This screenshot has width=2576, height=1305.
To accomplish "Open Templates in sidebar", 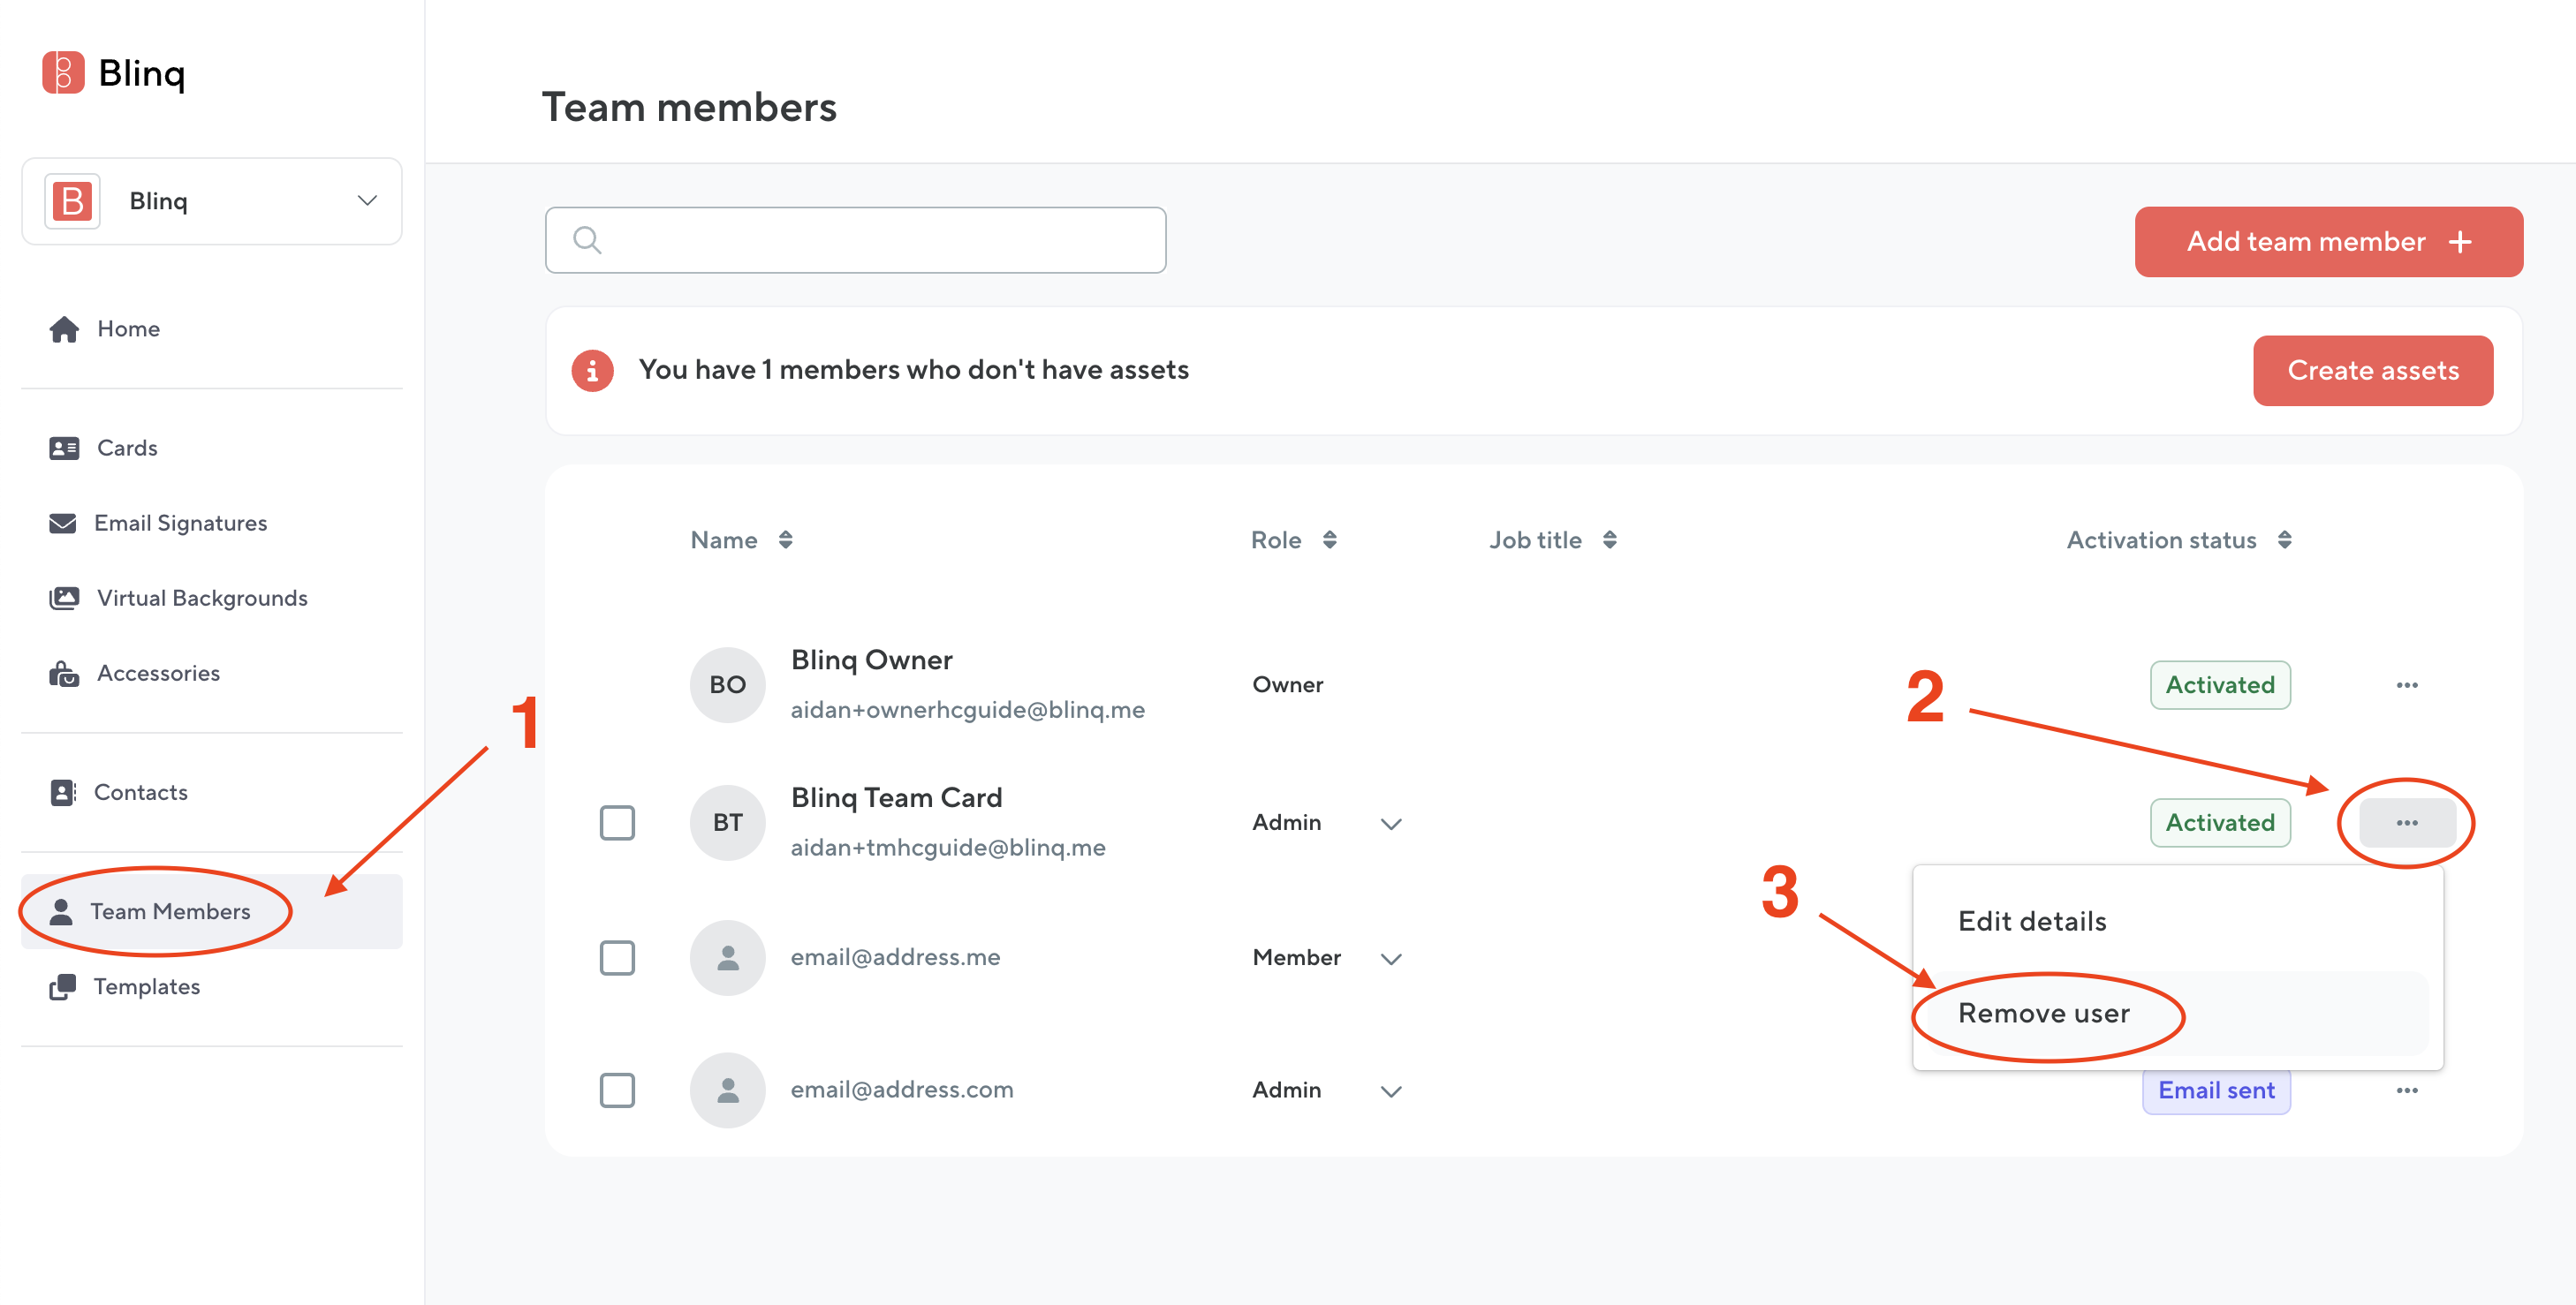I will click(212, 987).
